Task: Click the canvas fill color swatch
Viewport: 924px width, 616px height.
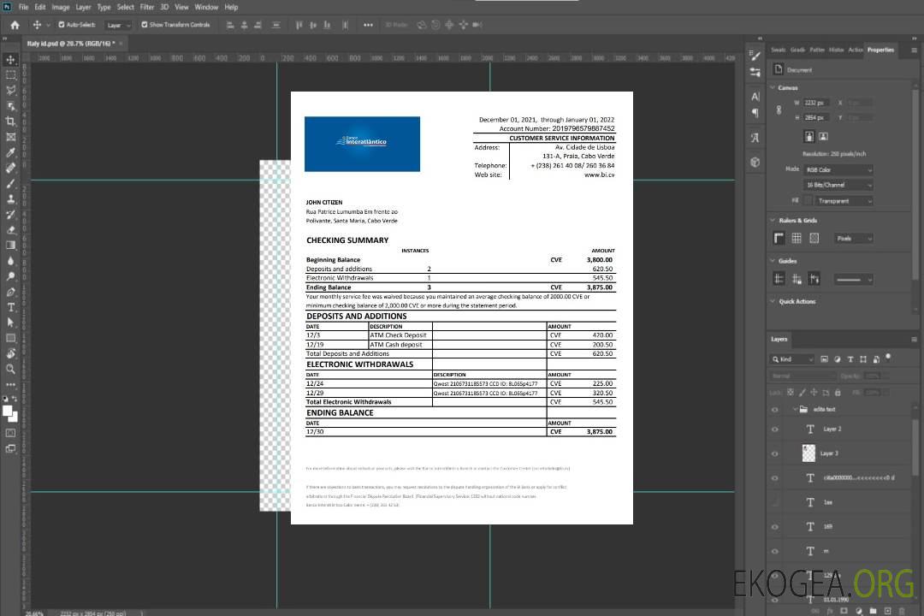Action: (808, 201)
